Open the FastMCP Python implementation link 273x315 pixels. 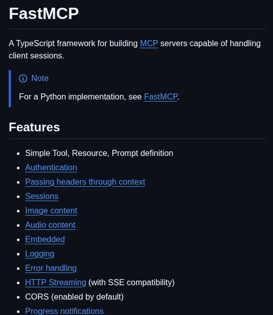tap(161, 97)
